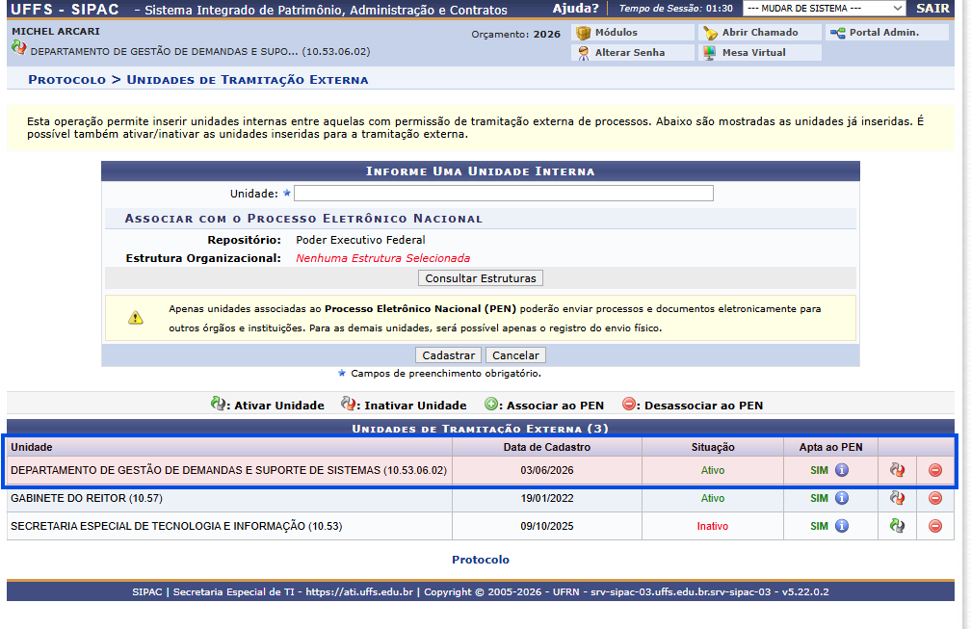The height and width of the screenshot is (629, 971).
Task: Click the Situação column header
Action: [713, 447]
